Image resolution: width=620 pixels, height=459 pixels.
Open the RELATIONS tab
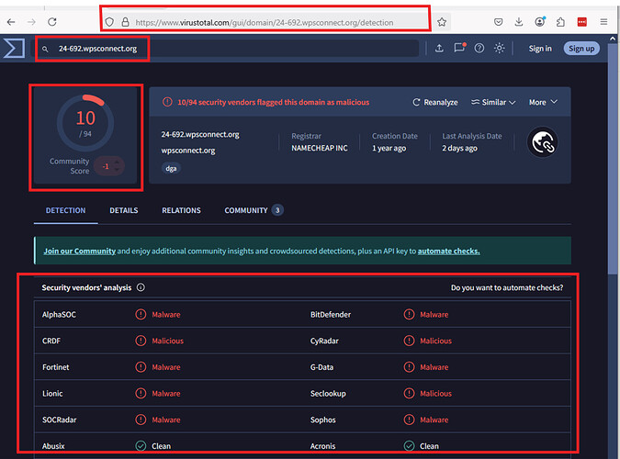point(181,210)
